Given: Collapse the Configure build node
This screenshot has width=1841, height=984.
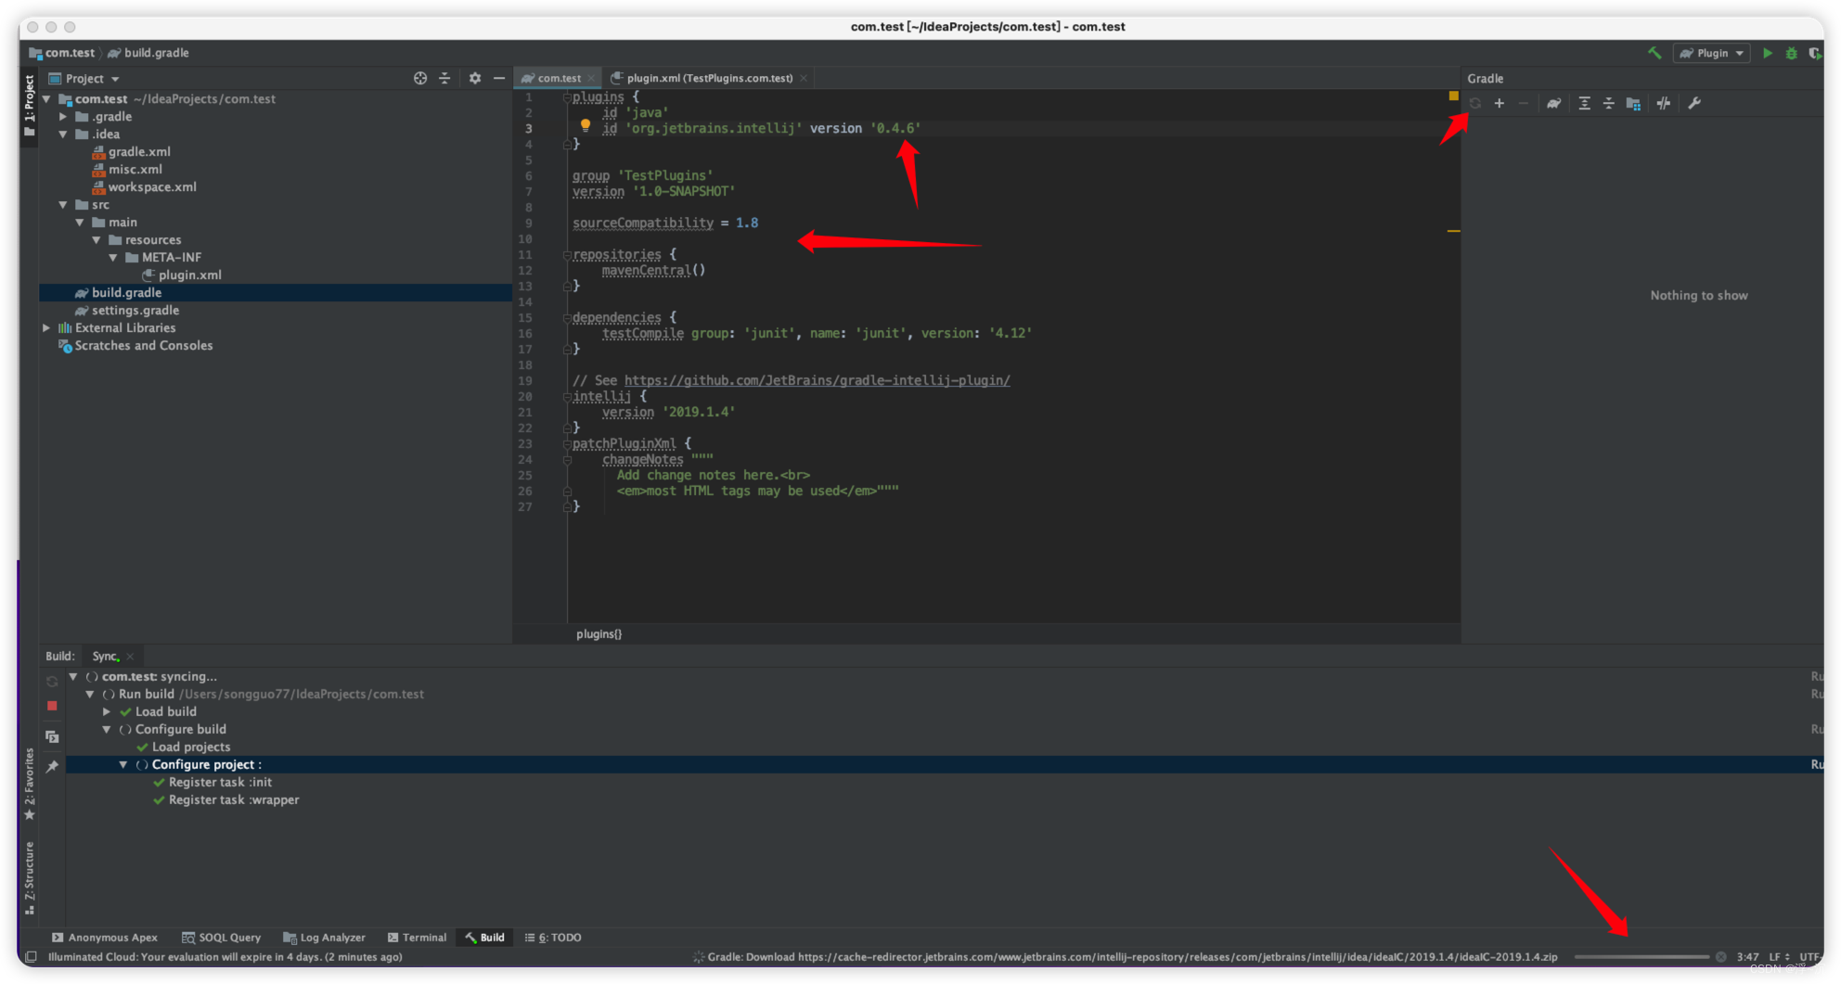Looking at the screenshot, I should pyautogui.click(x=107, y=729).
